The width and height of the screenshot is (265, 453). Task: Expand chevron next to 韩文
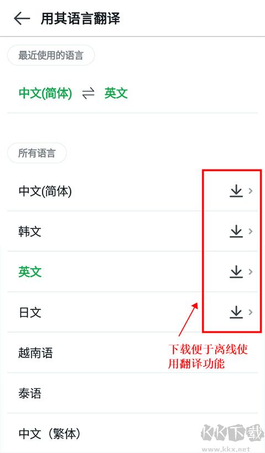click(251, 231)
